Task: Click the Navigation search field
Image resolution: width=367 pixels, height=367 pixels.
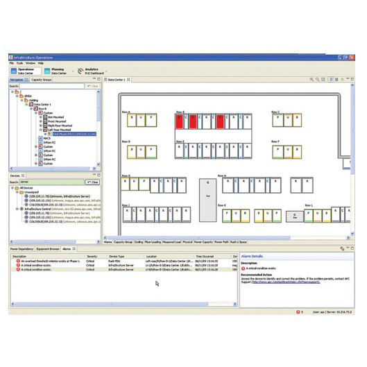Action: [51, 86]
